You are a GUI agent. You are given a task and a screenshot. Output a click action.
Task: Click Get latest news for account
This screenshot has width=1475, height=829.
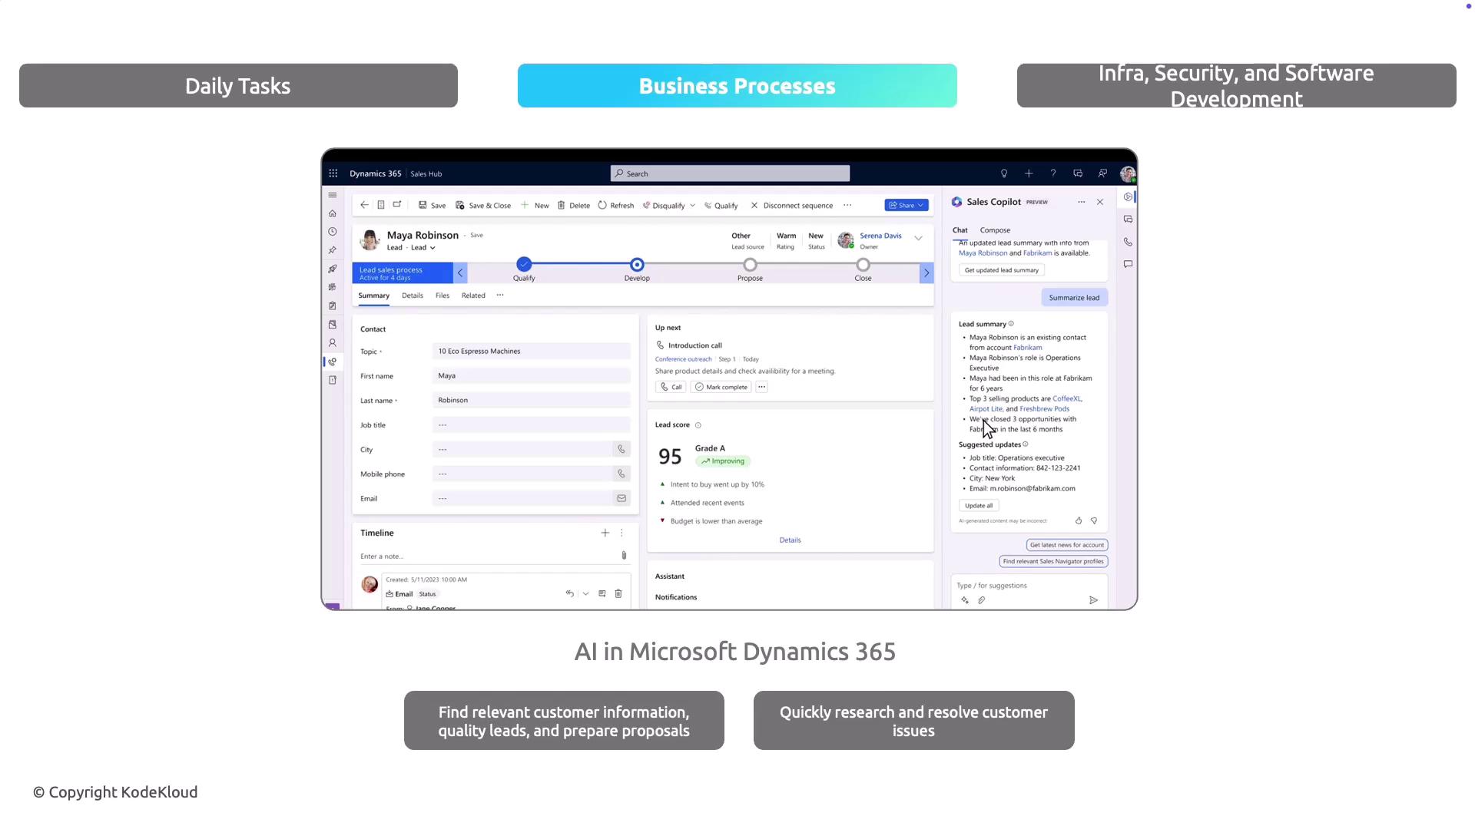(x=1066, y=545)
